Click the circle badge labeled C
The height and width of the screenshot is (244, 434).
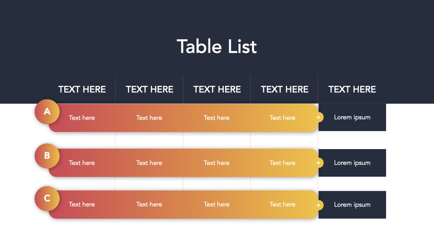point(47,198)
